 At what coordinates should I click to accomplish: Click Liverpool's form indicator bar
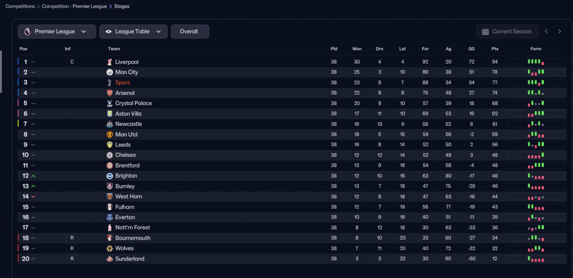[x=535, y=62]
